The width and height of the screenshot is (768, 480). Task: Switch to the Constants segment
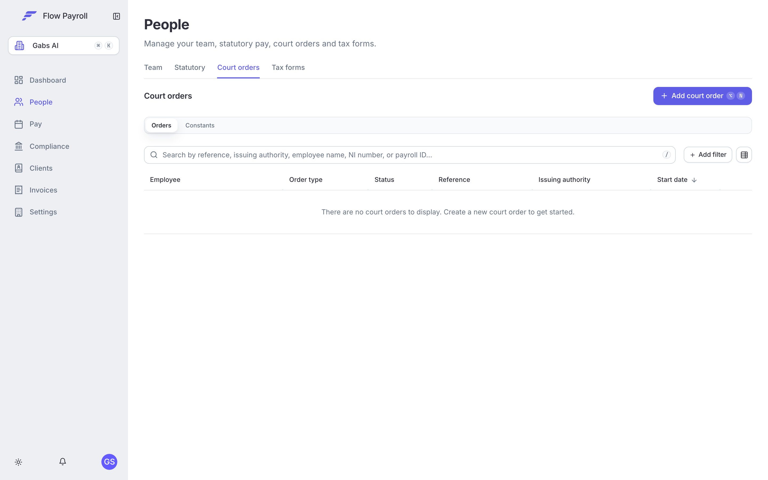click(200, 125)
